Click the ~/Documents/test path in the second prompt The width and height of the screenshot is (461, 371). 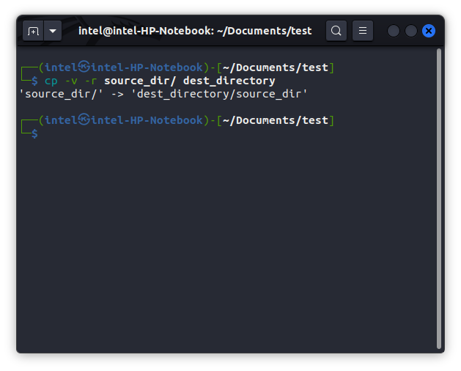tap(275, 120)
